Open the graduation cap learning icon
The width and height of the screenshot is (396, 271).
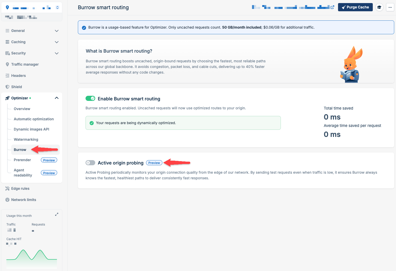[379, 7]
